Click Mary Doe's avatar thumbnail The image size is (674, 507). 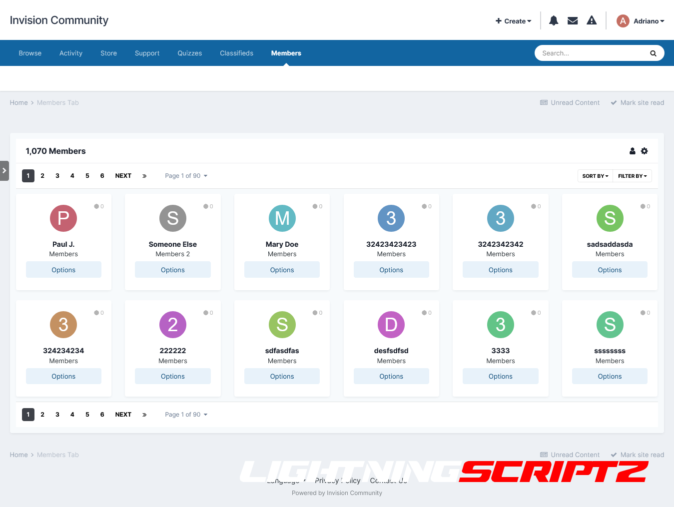pyautogui.click(x=282, y=218)
